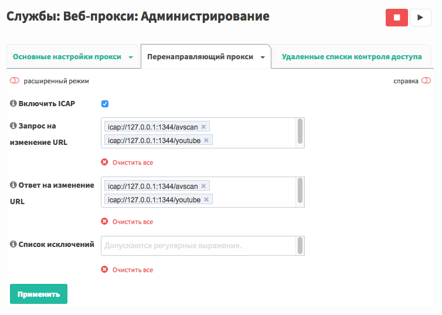Click info icon beside Список исключений

(x=13, y=244)
